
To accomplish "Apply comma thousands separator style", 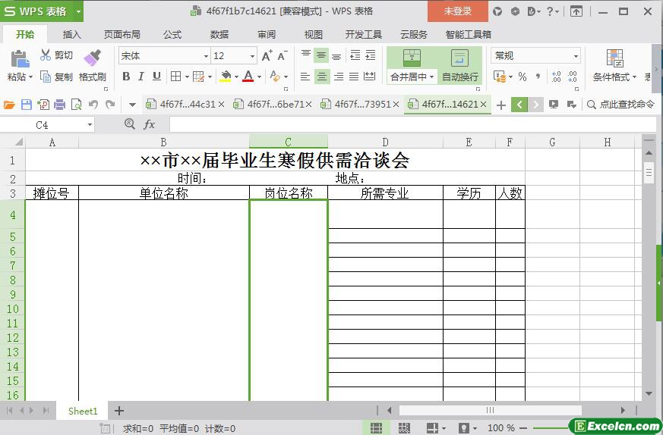I will 538,77.
